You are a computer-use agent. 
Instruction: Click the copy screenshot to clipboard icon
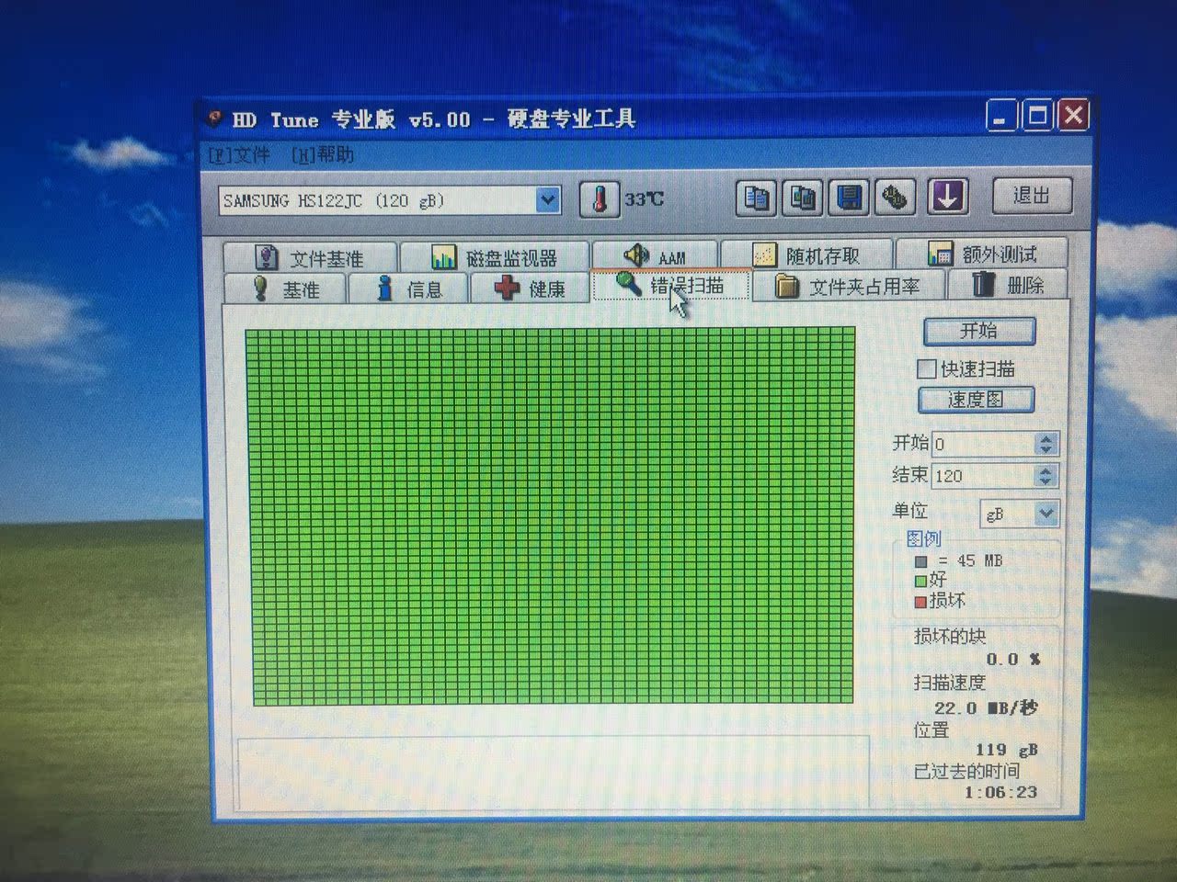pos(803,198)
